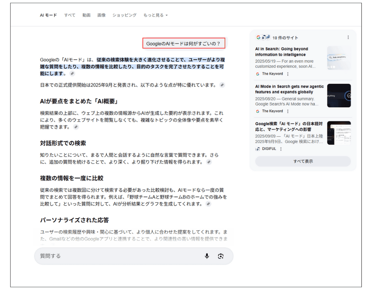
Task: Click the link icon ending the AI概要 paragraph
Action: [x=76, y=127]
